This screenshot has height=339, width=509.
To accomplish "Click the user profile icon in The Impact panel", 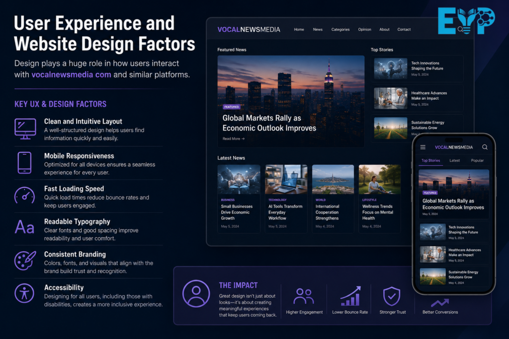I will (x=196, y=294).
